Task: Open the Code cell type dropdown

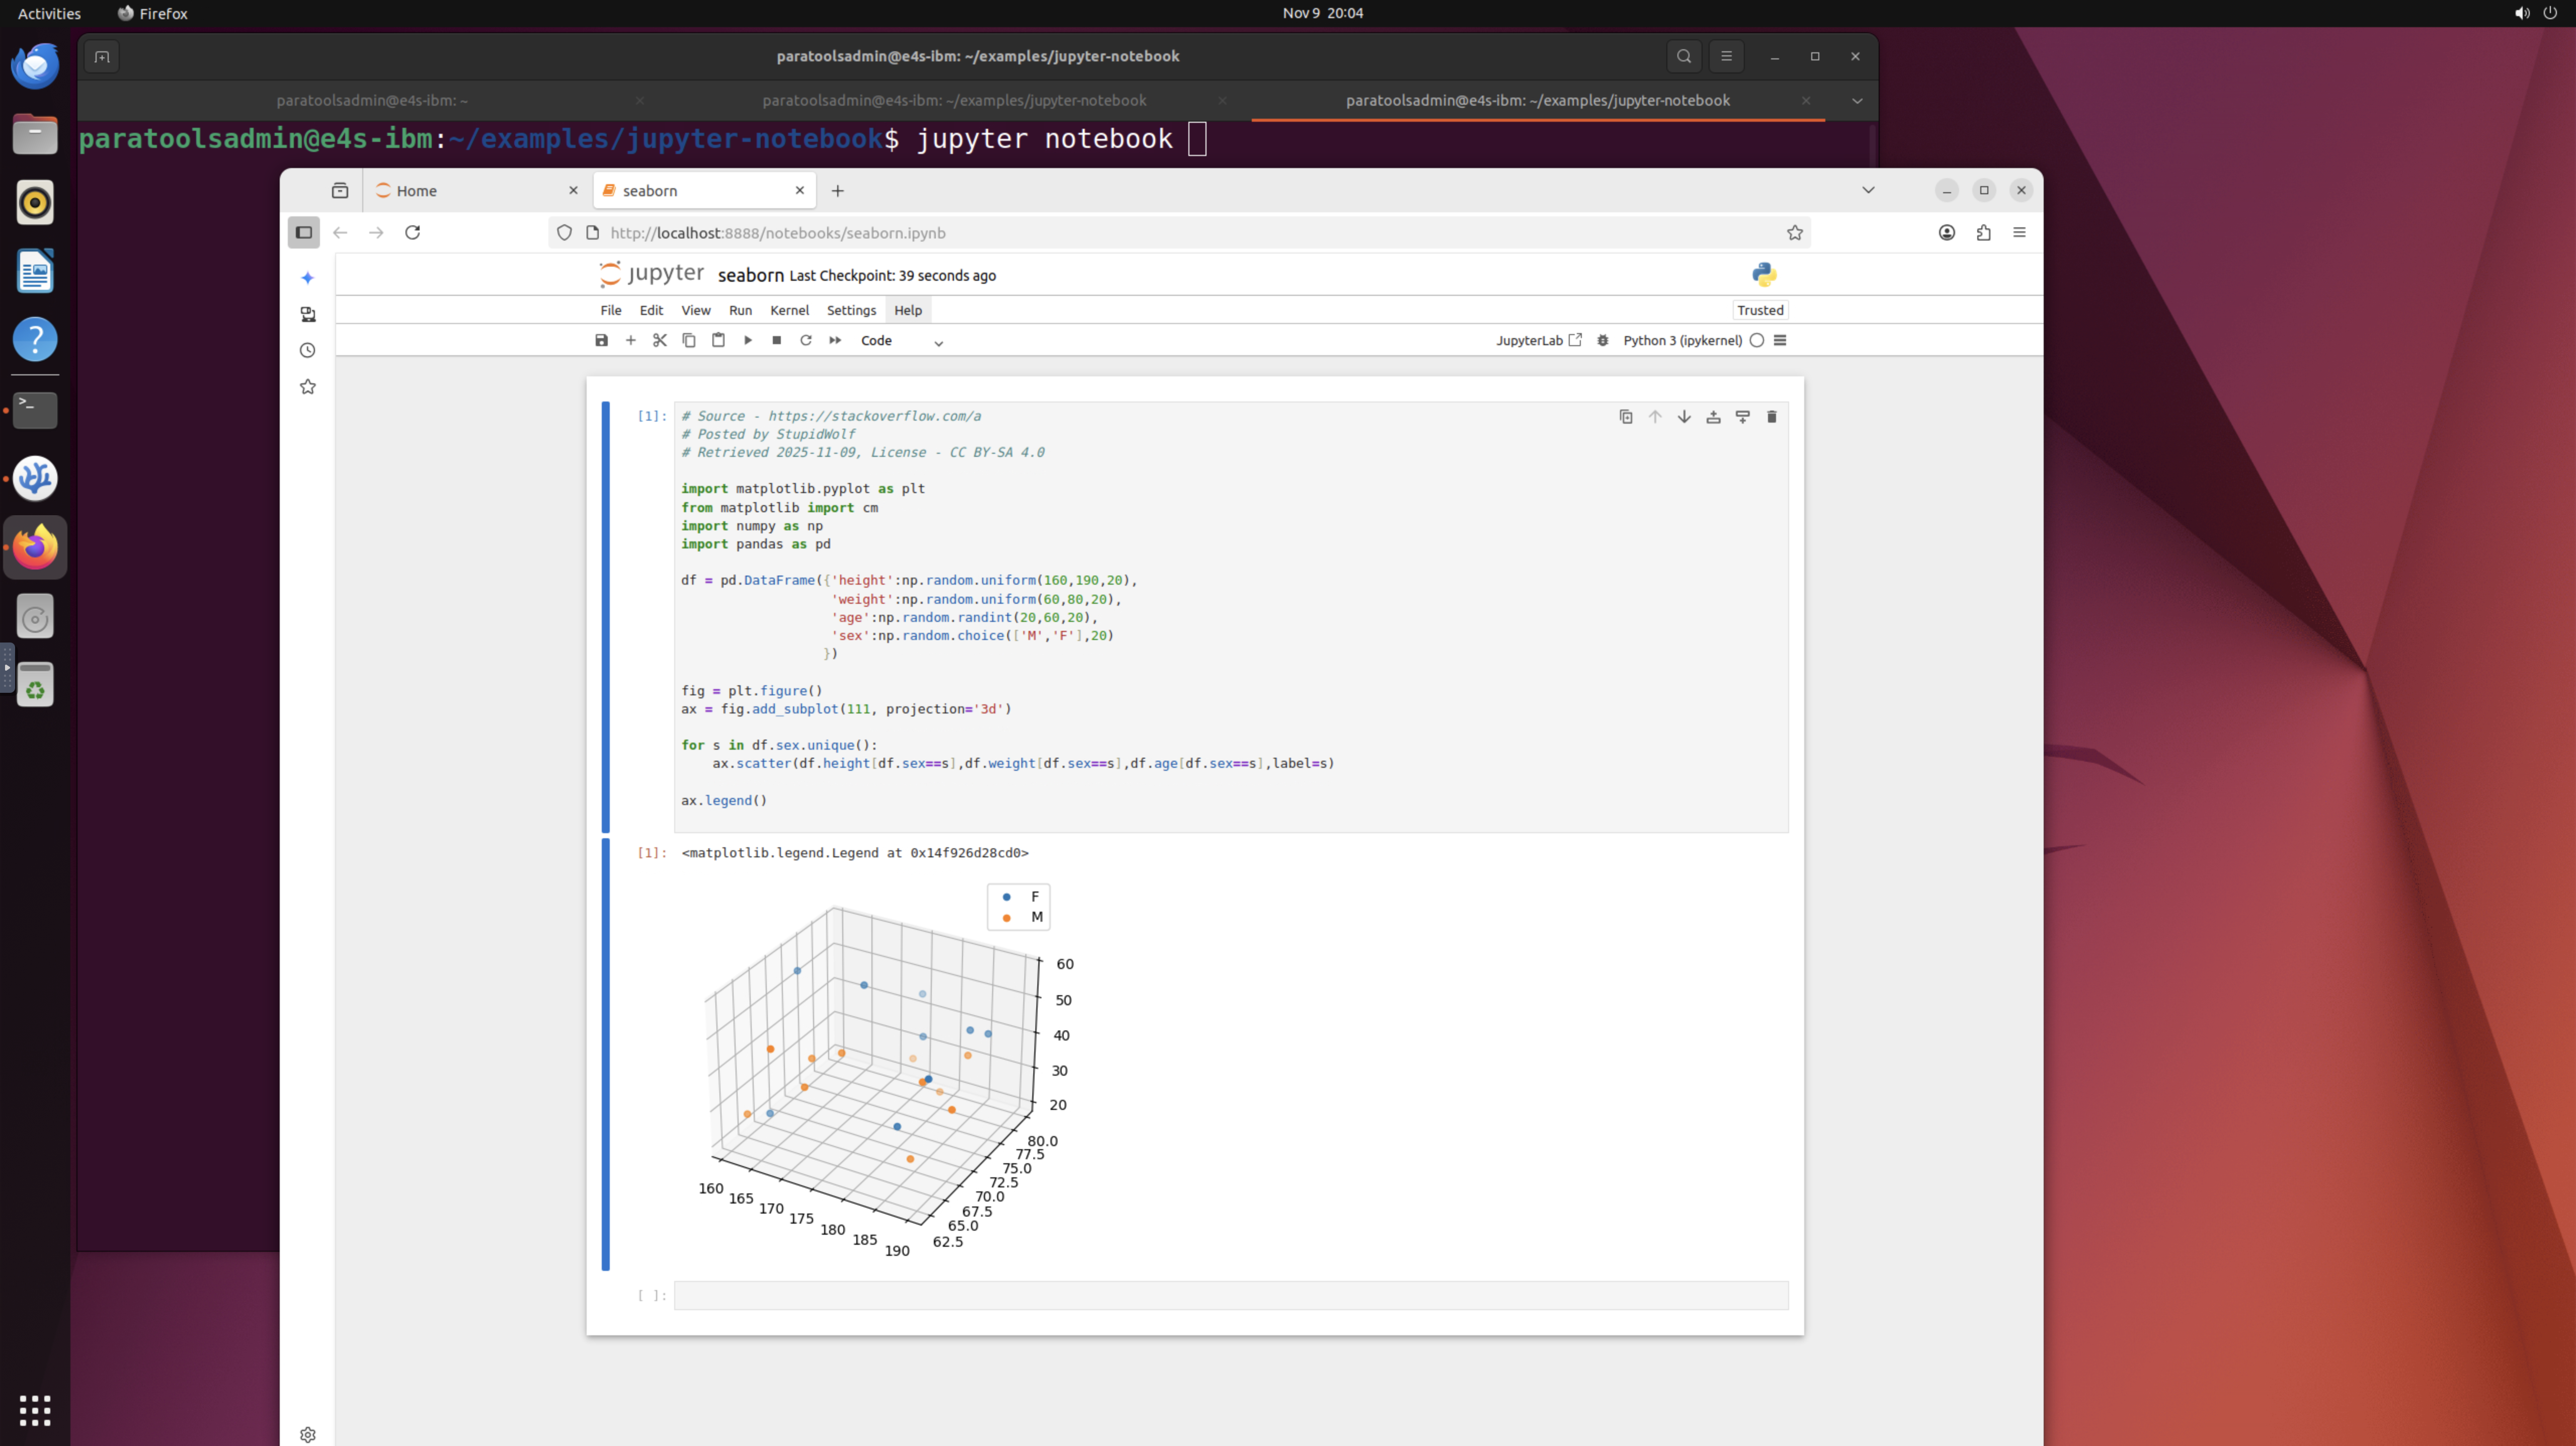Action: pyautogui.click(x=901, y=341)
